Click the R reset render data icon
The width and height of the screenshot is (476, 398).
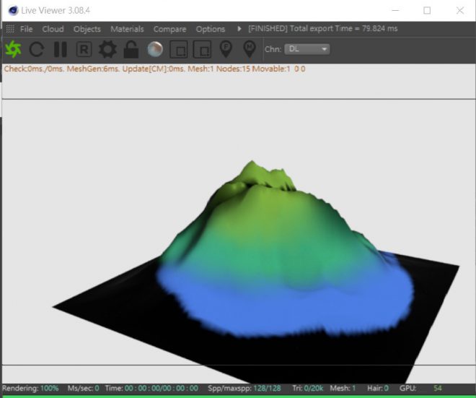pos(84,49)
